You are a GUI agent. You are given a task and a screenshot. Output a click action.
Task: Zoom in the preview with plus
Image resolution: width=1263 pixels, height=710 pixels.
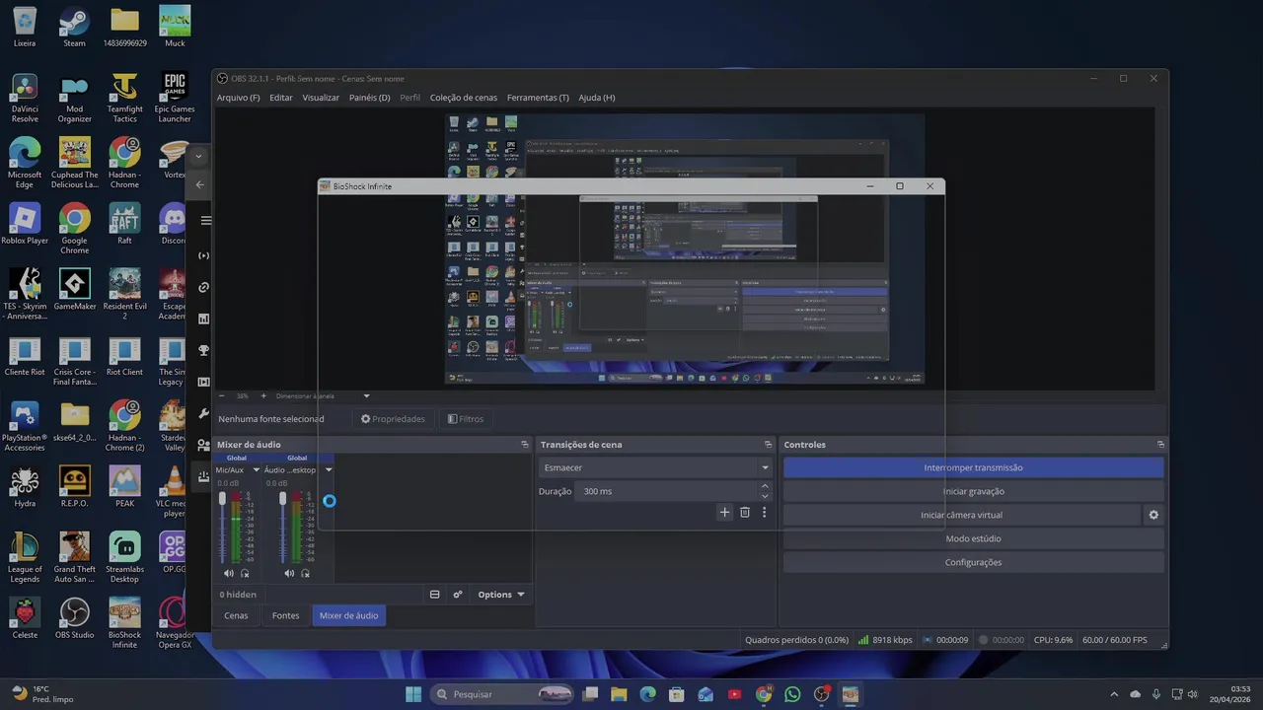click(x=263, y=395)
